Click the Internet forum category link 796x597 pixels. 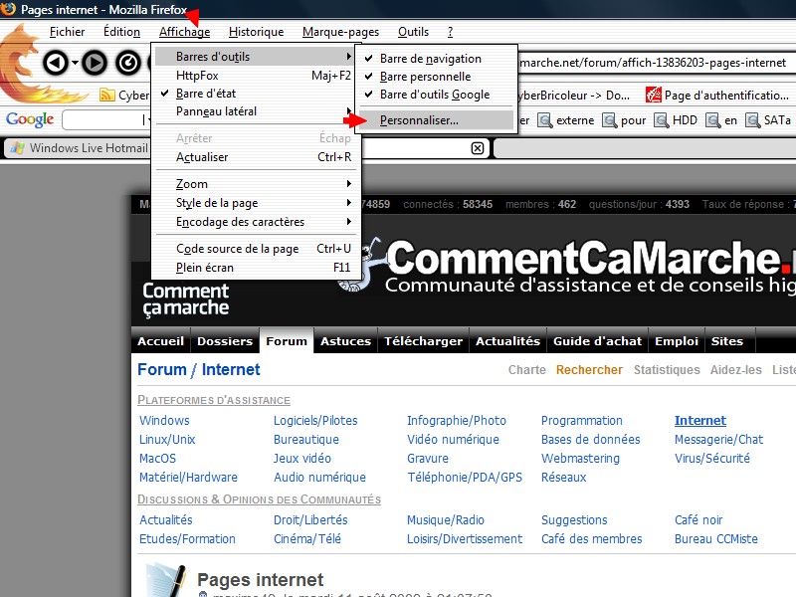(699, 421)
